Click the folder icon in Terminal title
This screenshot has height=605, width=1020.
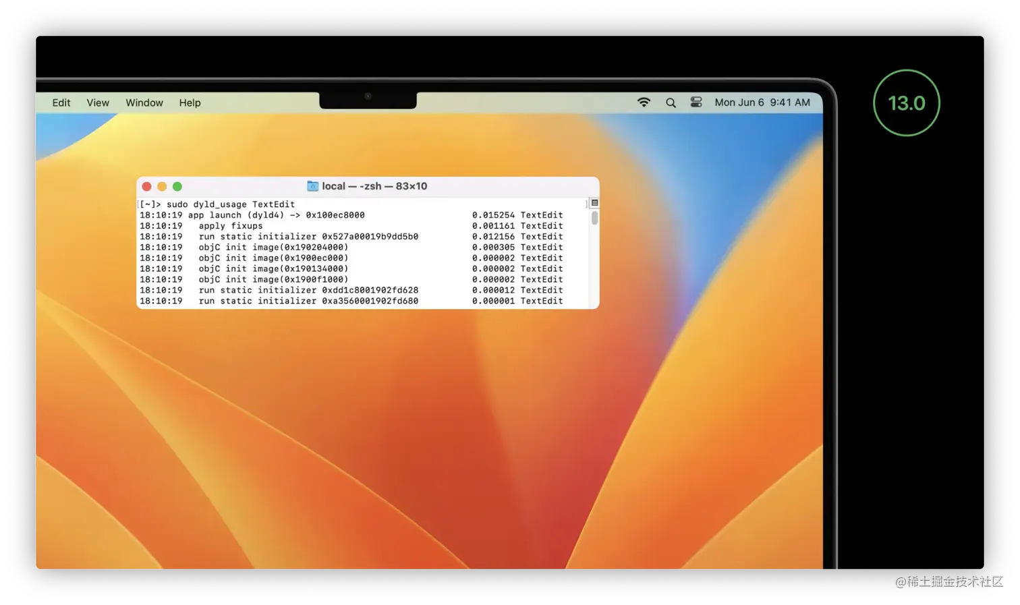coord(312,186)
